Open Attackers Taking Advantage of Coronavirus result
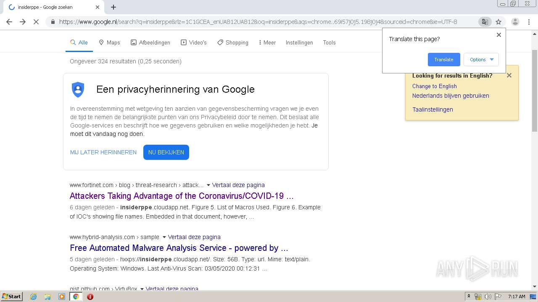 click(182, 196)
